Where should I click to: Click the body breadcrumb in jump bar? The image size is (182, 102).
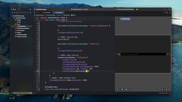(73, 15)
